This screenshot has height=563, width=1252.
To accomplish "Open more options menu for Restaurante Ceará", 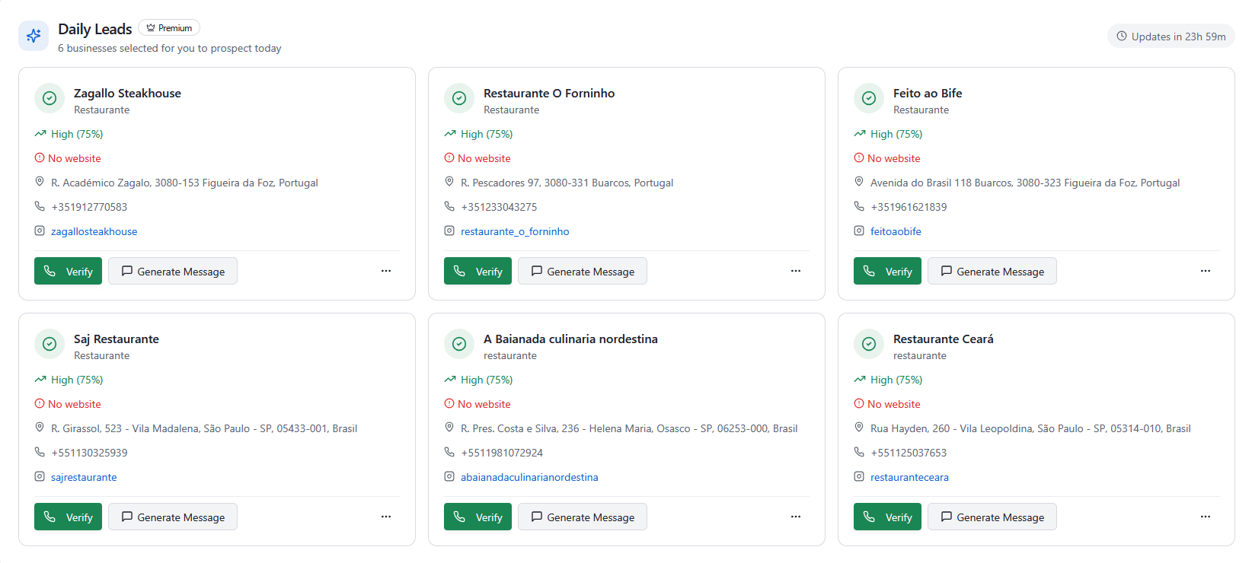I will tap(1206, 517).
